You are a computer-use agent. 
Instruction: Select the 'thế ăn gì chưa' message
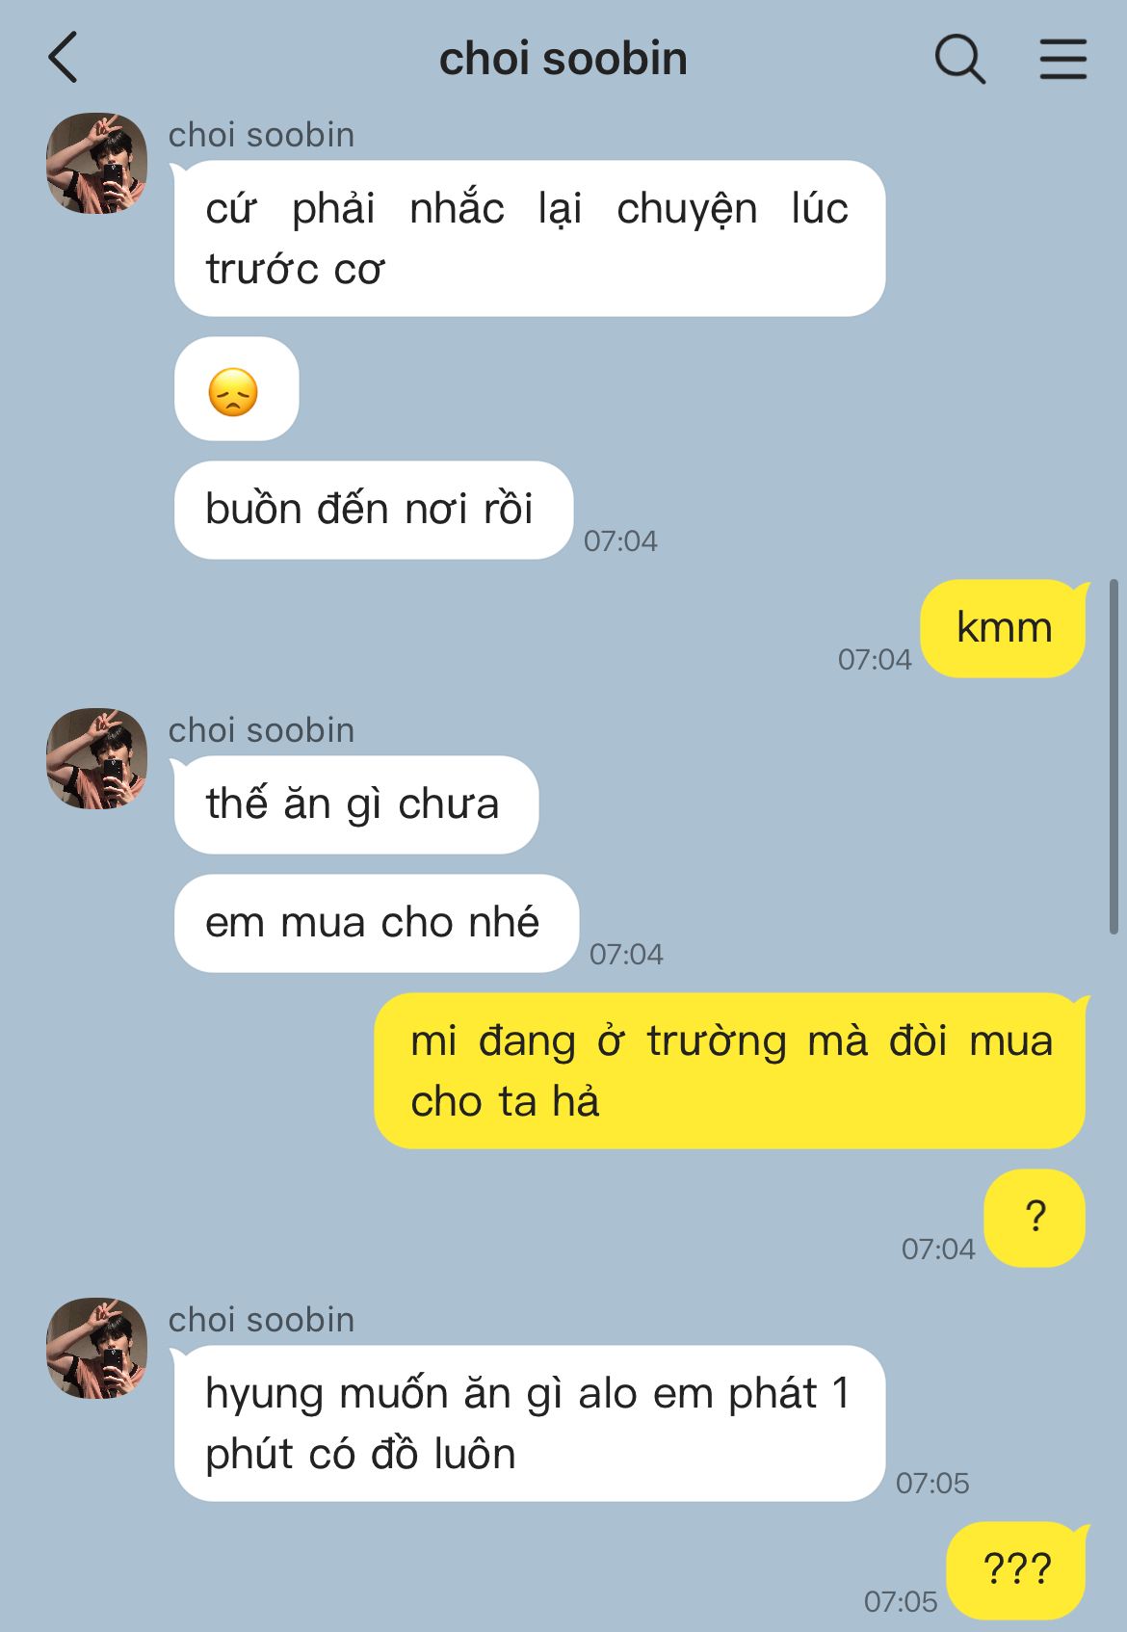356,804
